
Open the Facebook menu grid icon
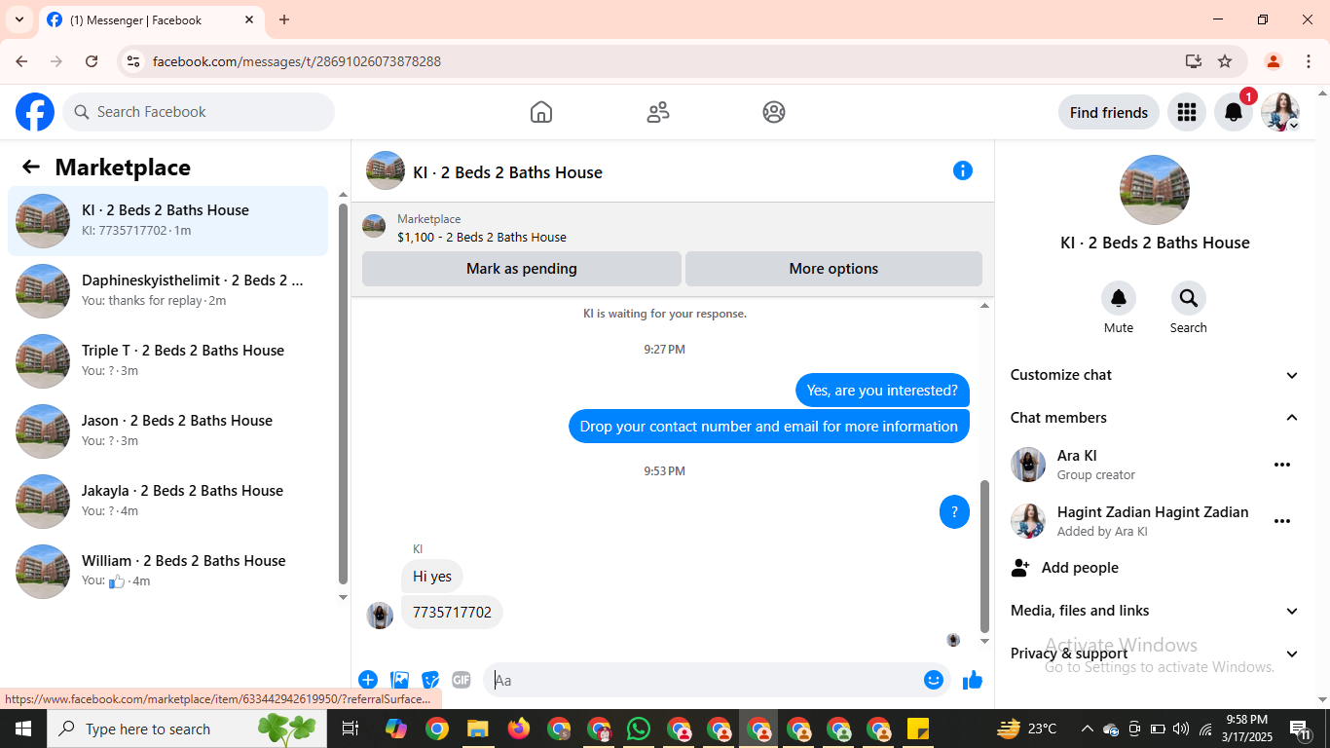pos(1187,112)
